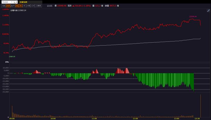Click the 11:00 mark on time axis

94,119
